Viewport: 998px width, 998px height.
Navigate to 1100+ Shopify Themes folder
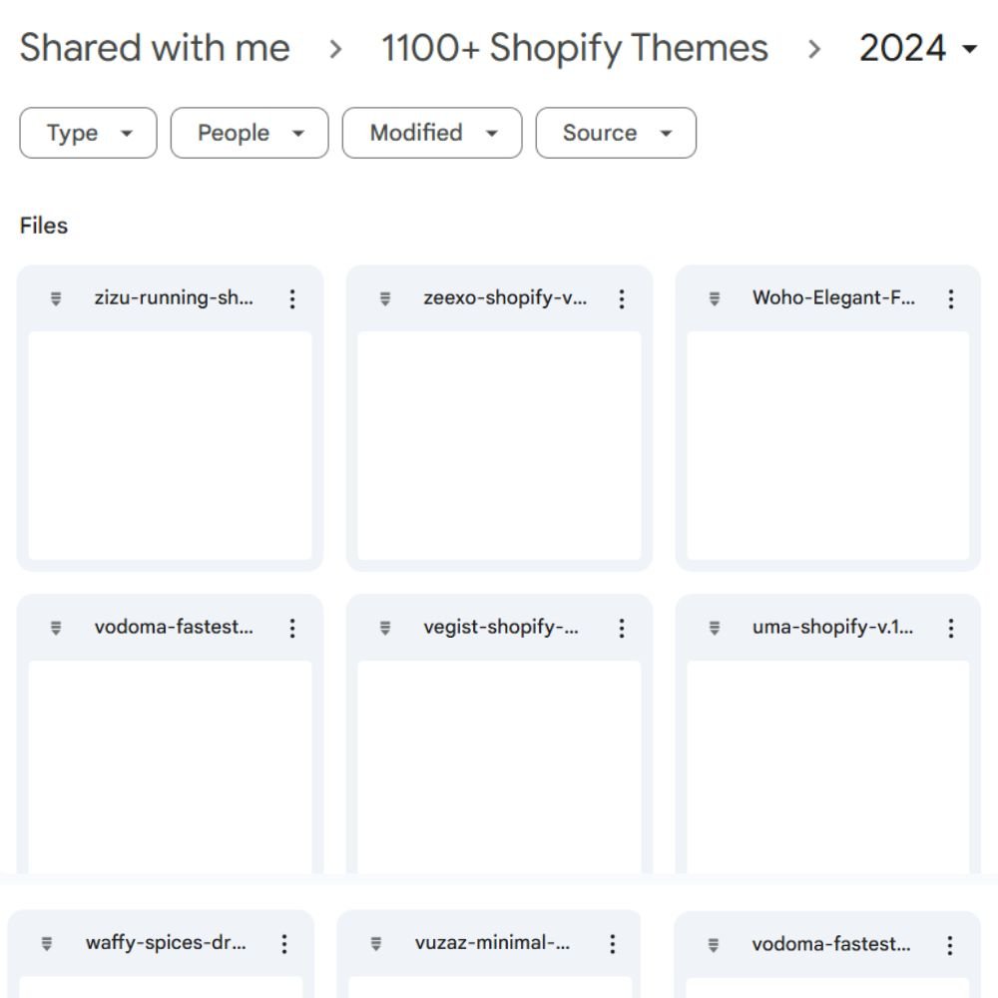pos(575,48)
